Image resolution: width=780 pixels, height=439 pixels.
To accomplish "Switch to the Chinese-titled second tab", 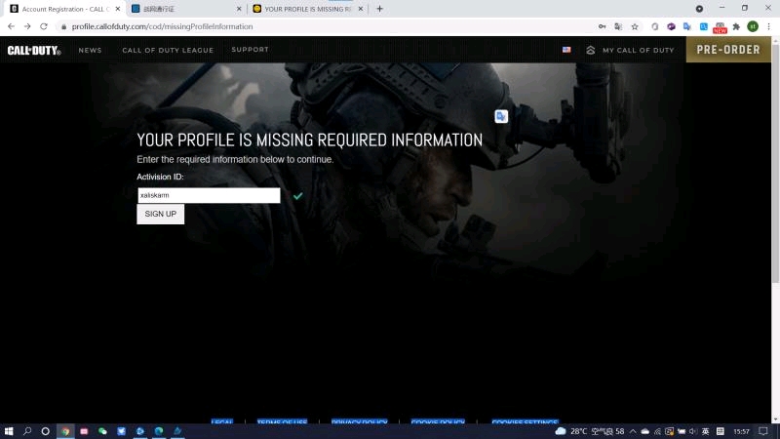I will pyautogui.click(x=184, y=9).
